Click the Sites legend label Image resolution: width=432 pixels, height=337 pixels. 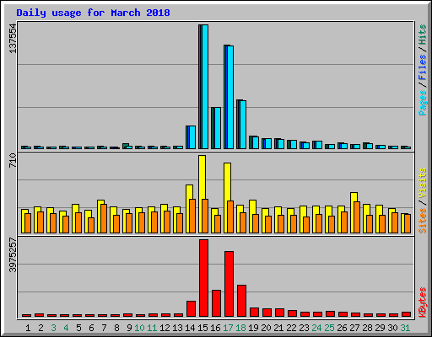(x=423, y=221)
